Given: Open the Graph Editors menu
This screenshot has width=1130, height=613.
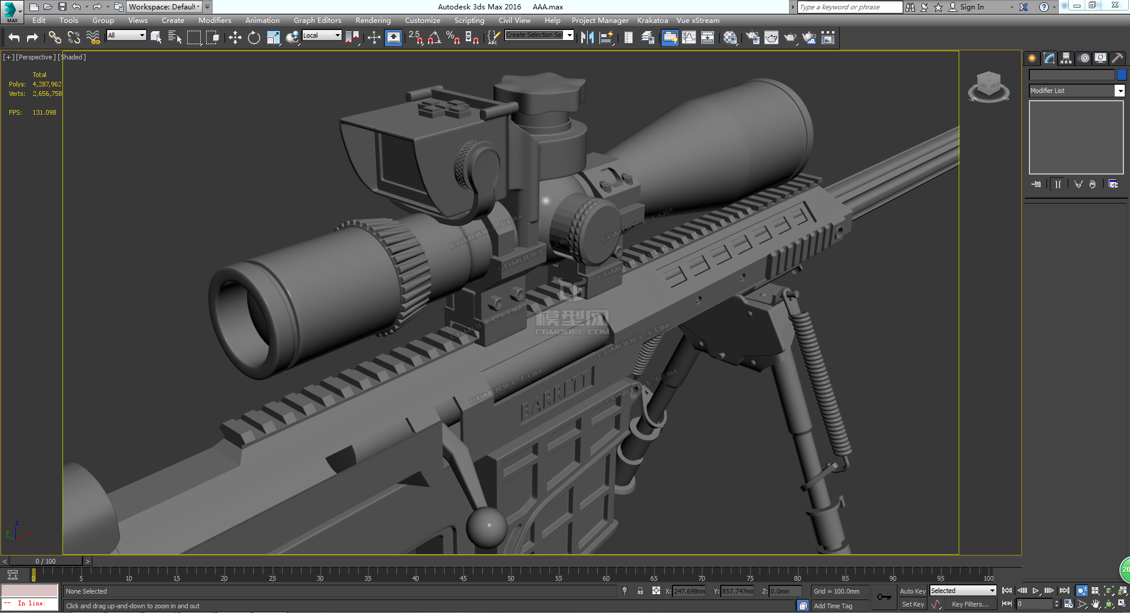Looking at the screenshot, I should 317,21.
